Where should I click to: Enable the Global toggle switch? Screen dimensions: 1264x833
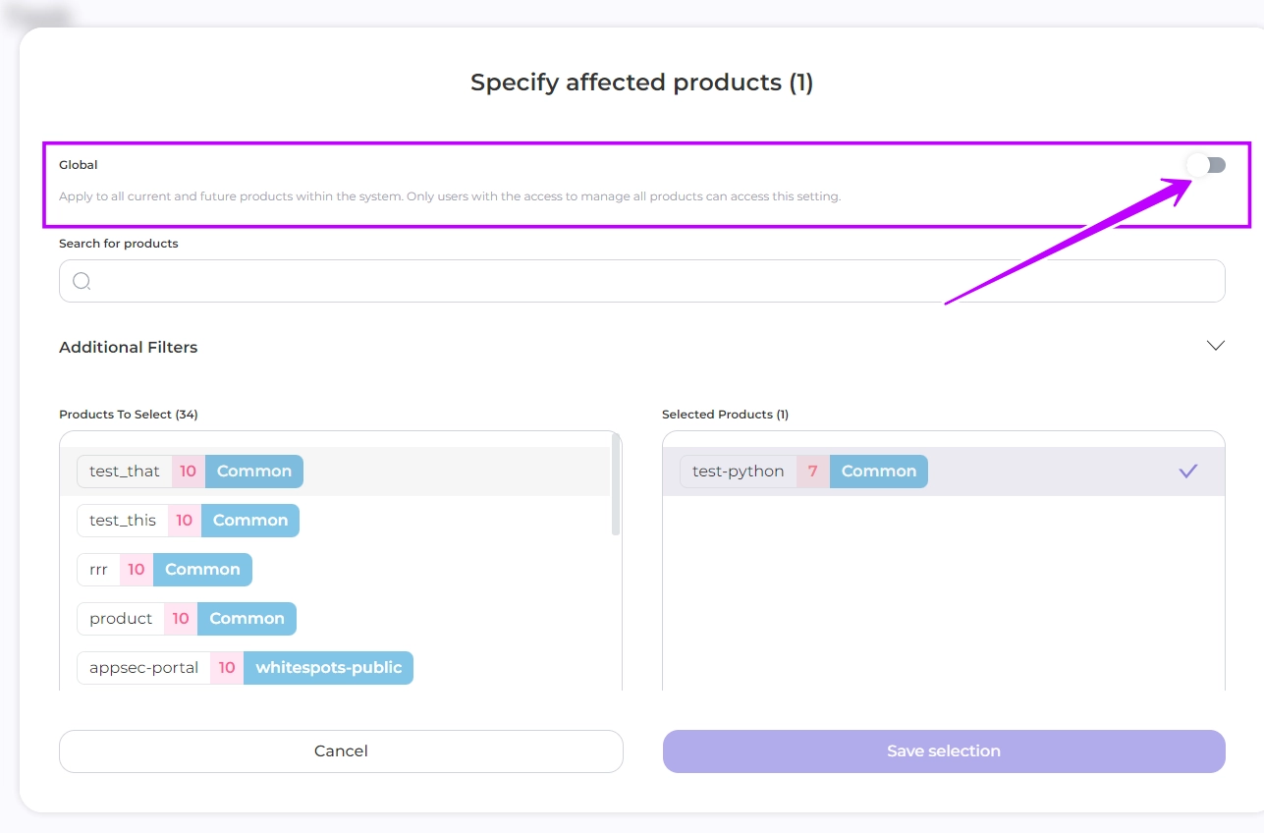click(x=1205, y=165)
